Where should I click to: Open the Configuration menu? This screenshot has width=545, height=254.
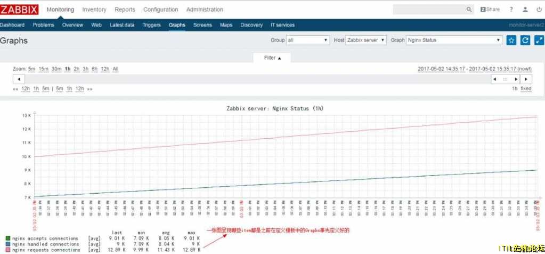pos(160,10)
